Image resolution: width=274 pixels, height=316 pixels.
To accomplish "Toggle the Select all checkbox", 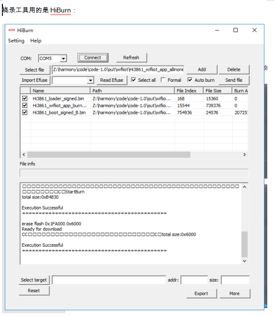I will (134, 80).
